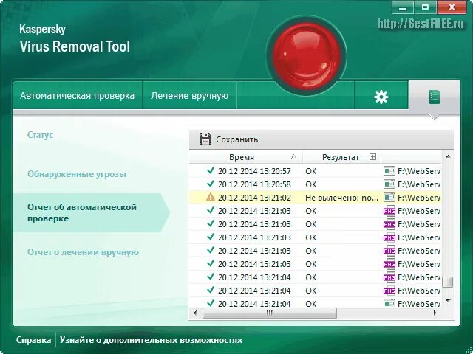This screenshot has width=473, height=354.
Task: Click the file icon in the partially visible 13:21:04 row
Action: [x=389, y=303]
